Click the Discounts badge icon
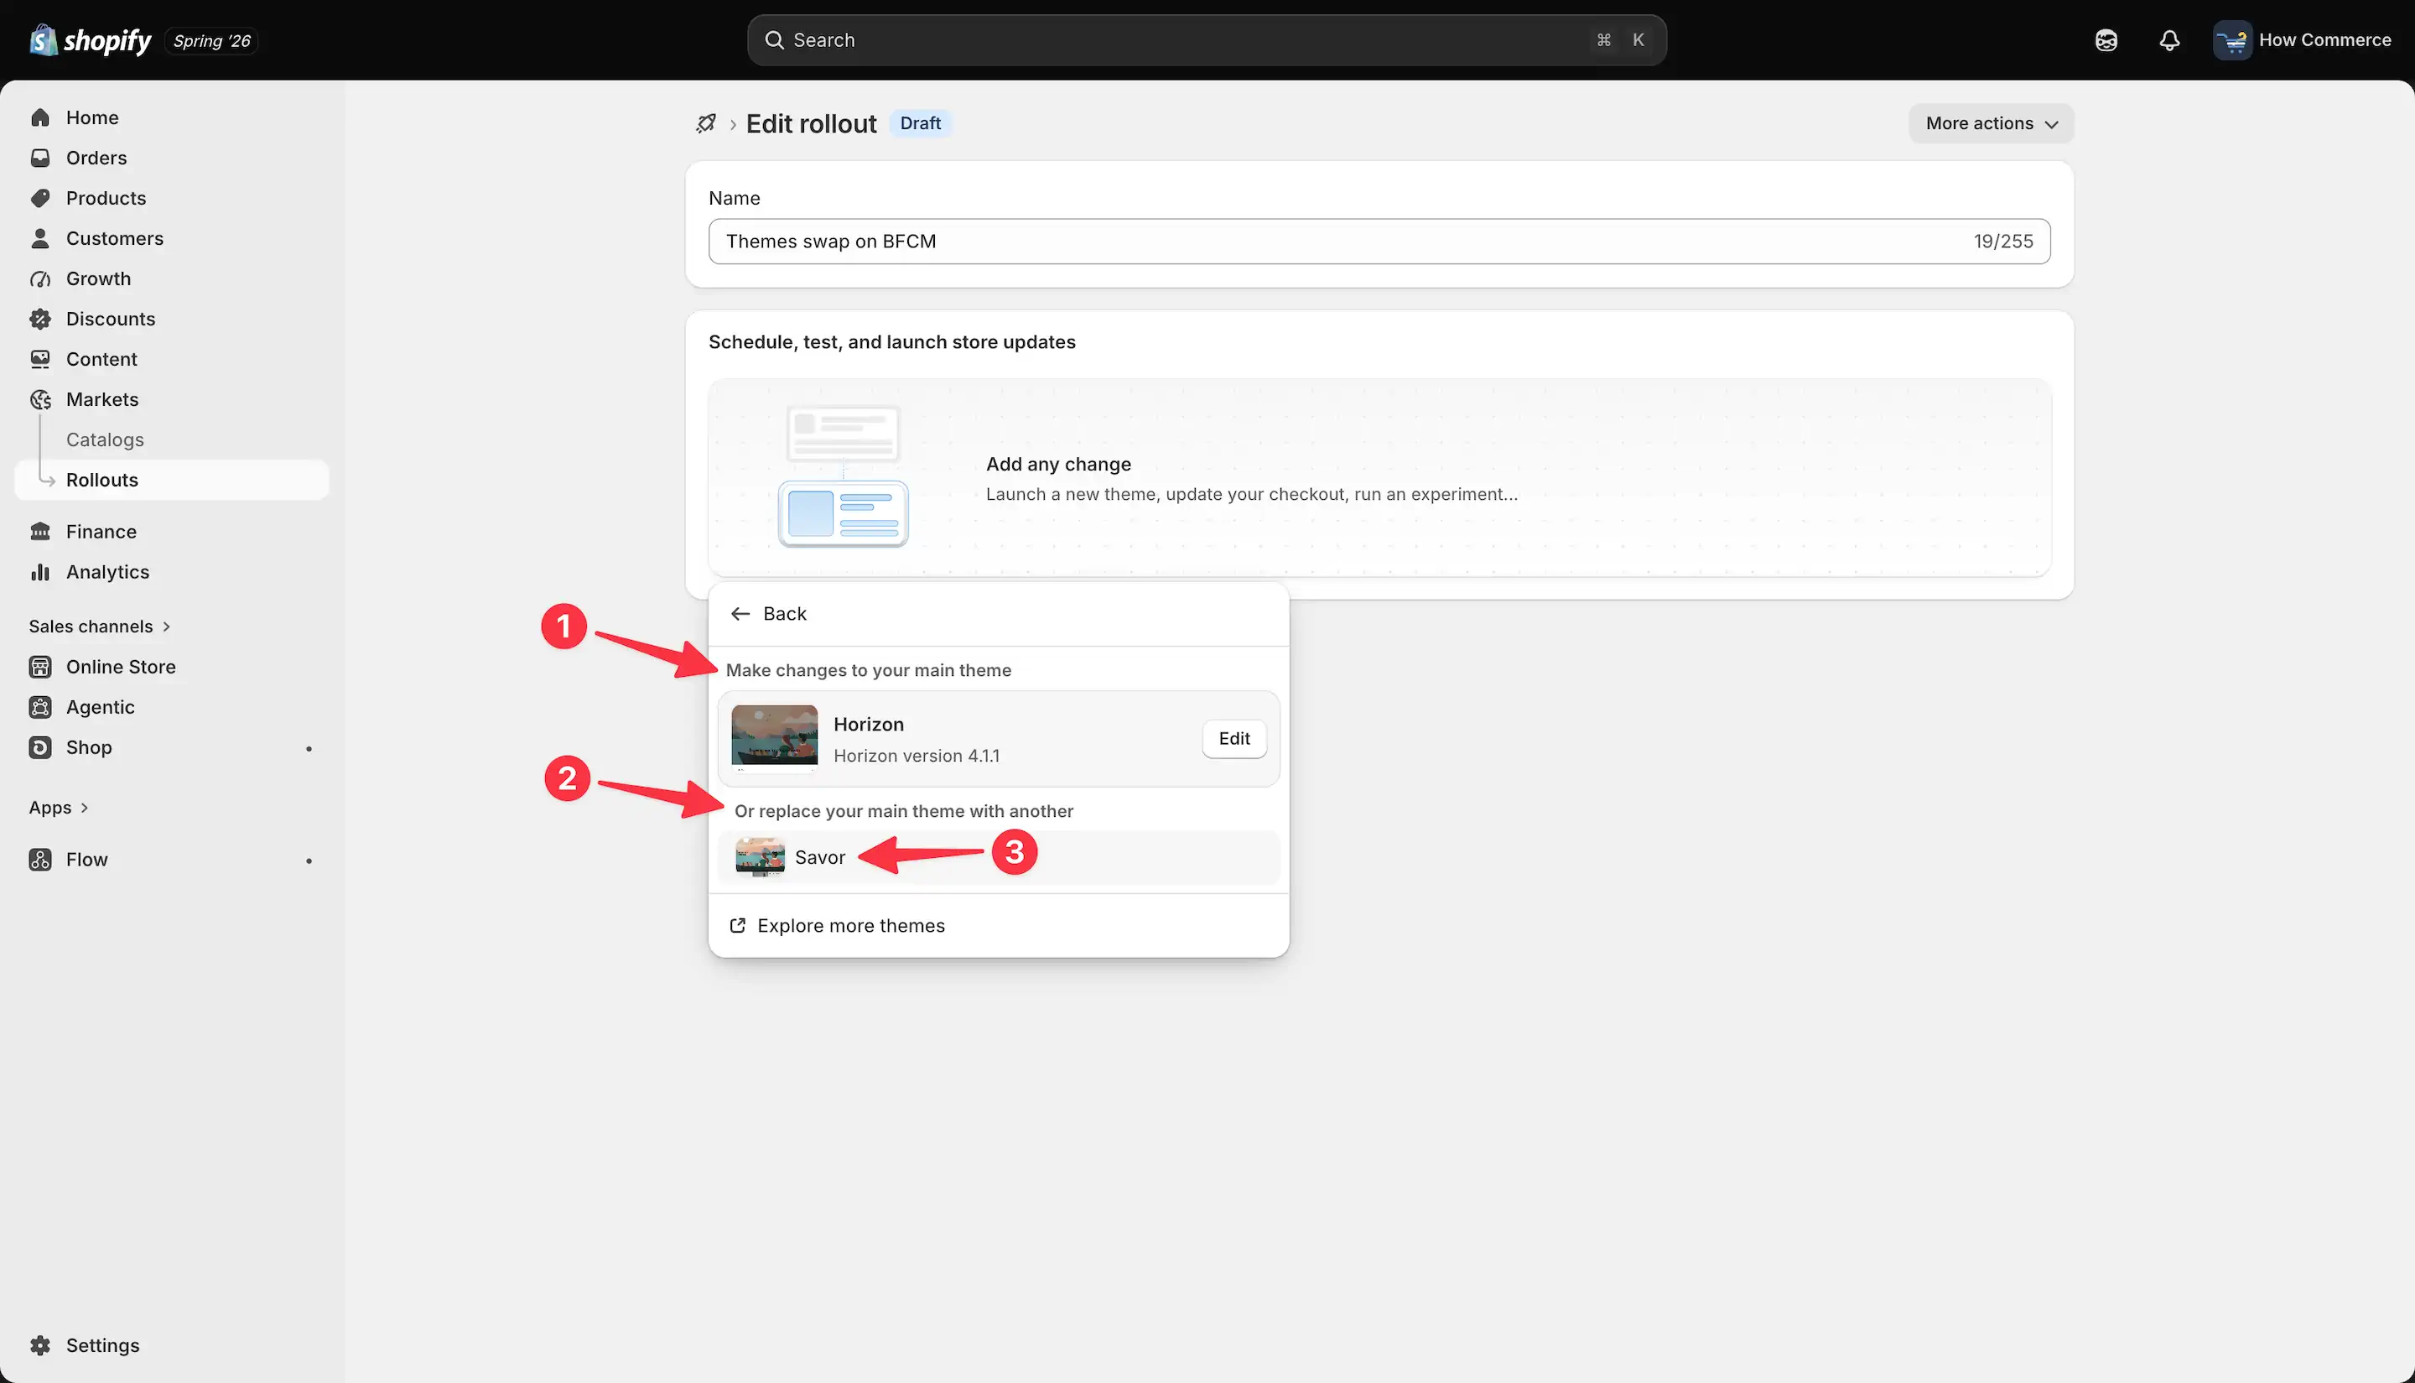This screenshot has height=1383, width=2415. click(x=40, y=320)
